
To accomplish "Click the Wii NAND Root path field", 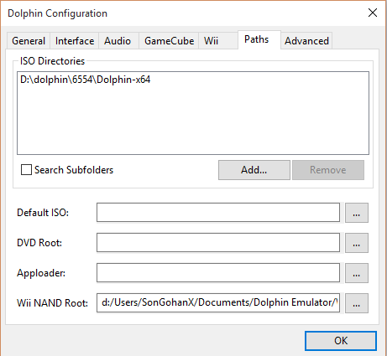I will (218, 302).
